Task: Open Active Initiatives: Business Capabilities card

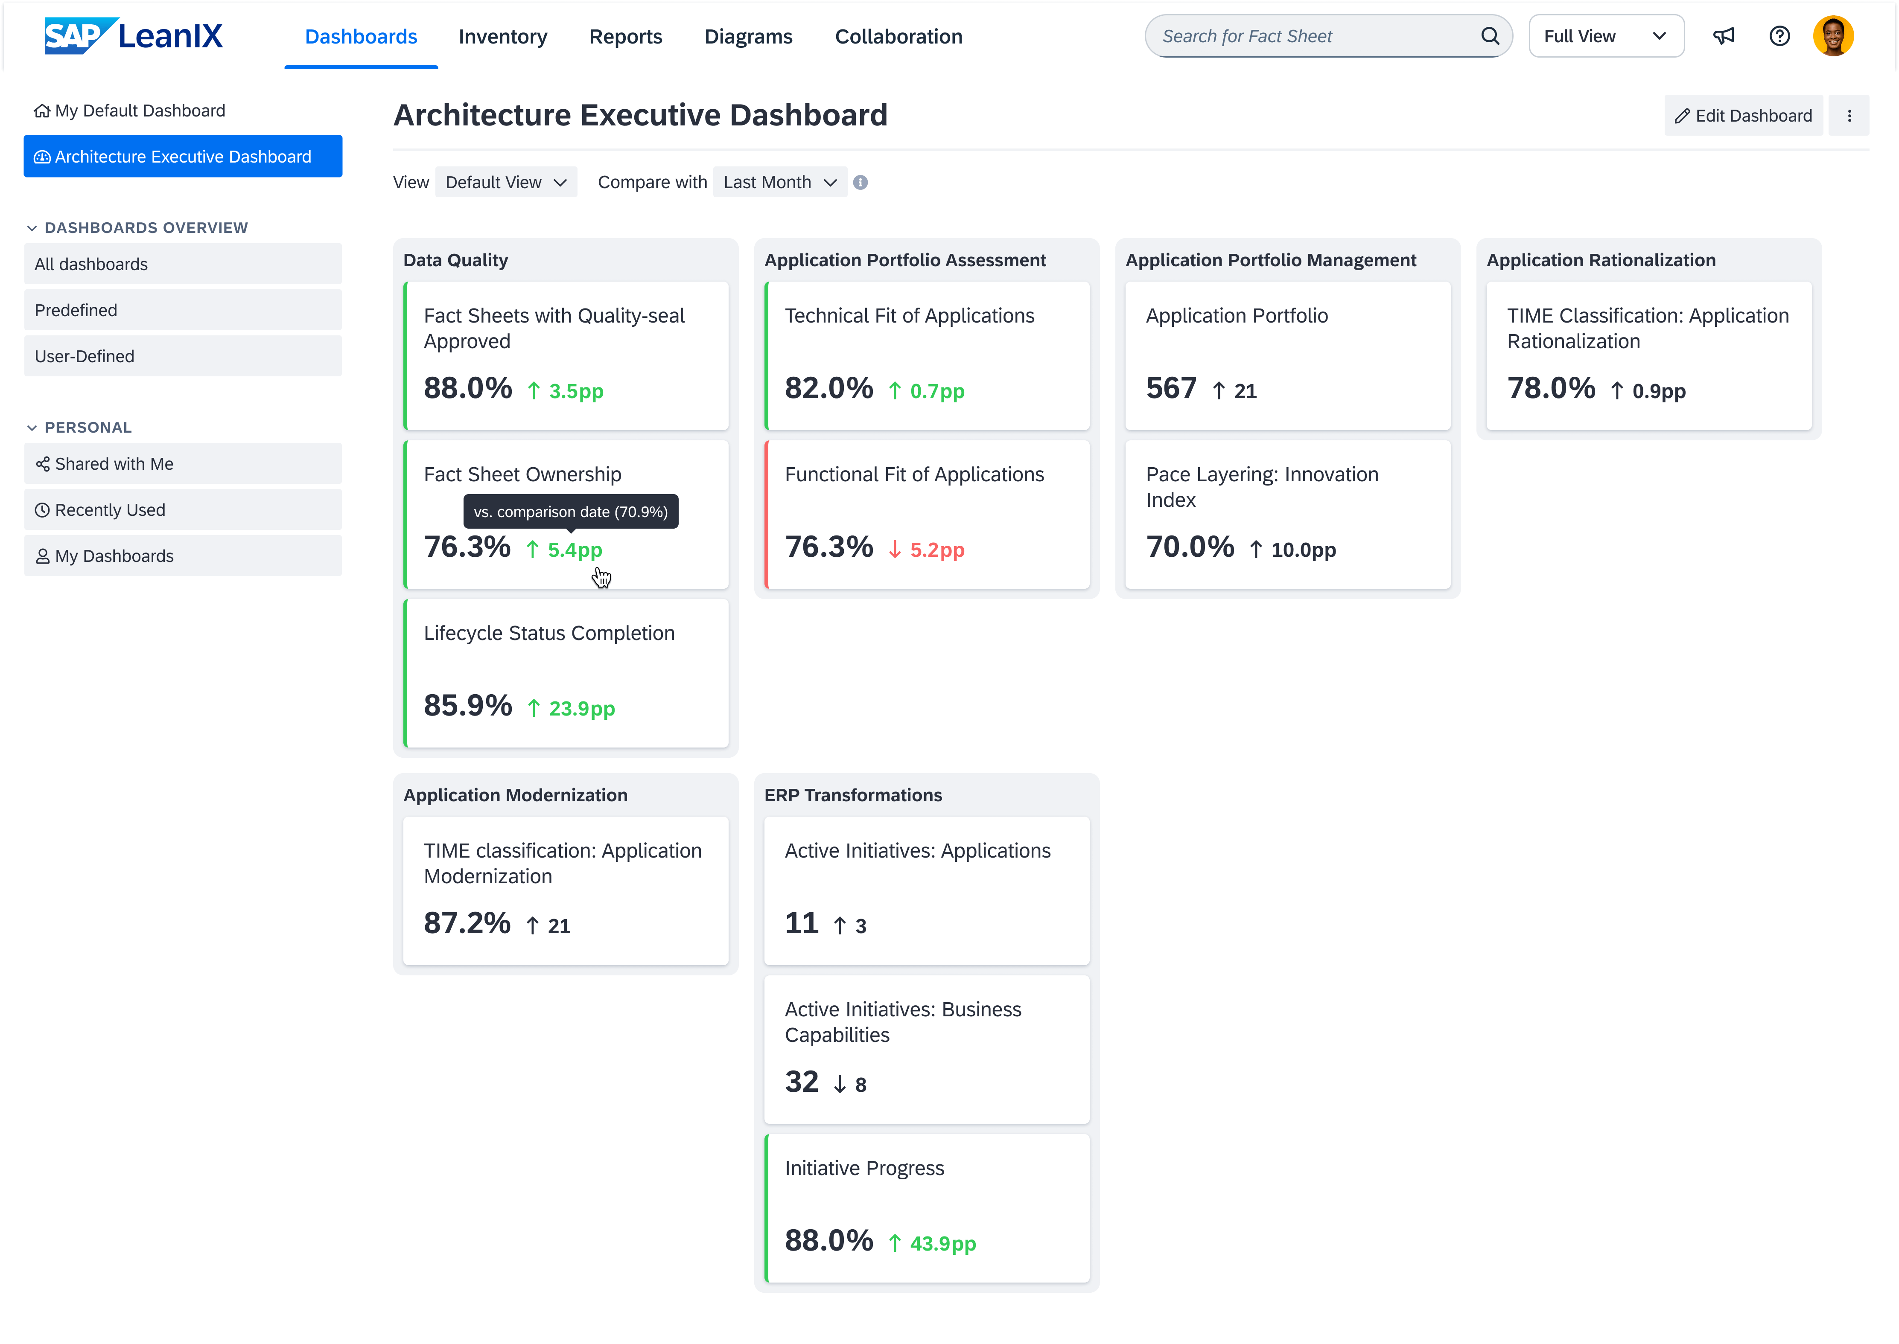Action: pyautogui.click(x=926, y=1050)
